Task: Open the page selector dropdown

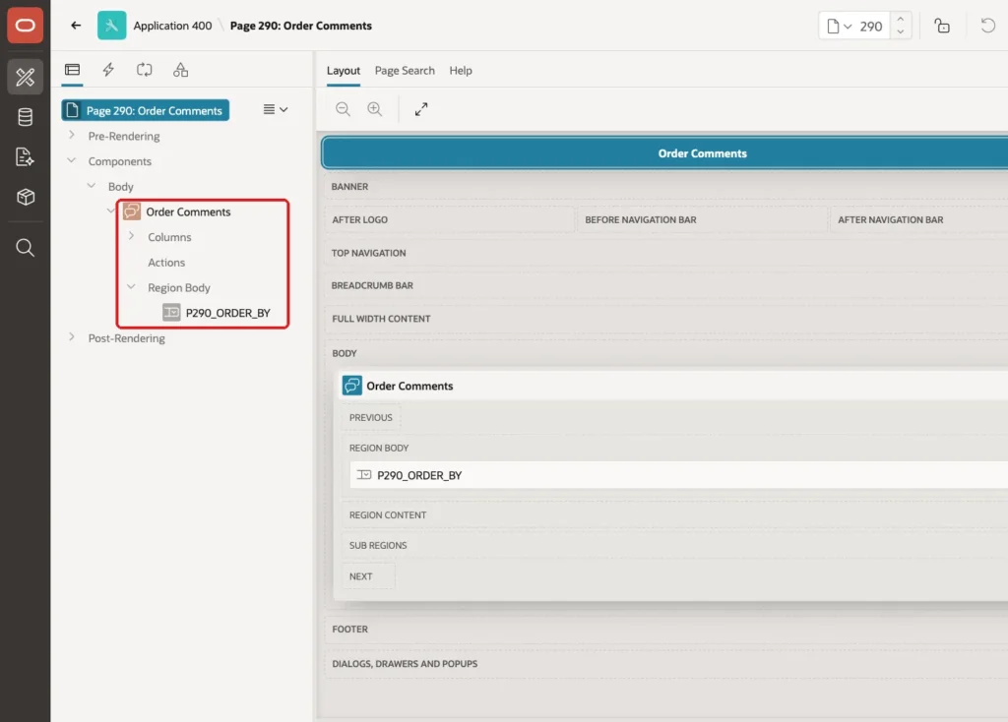Action: click(x=839, y=27)
